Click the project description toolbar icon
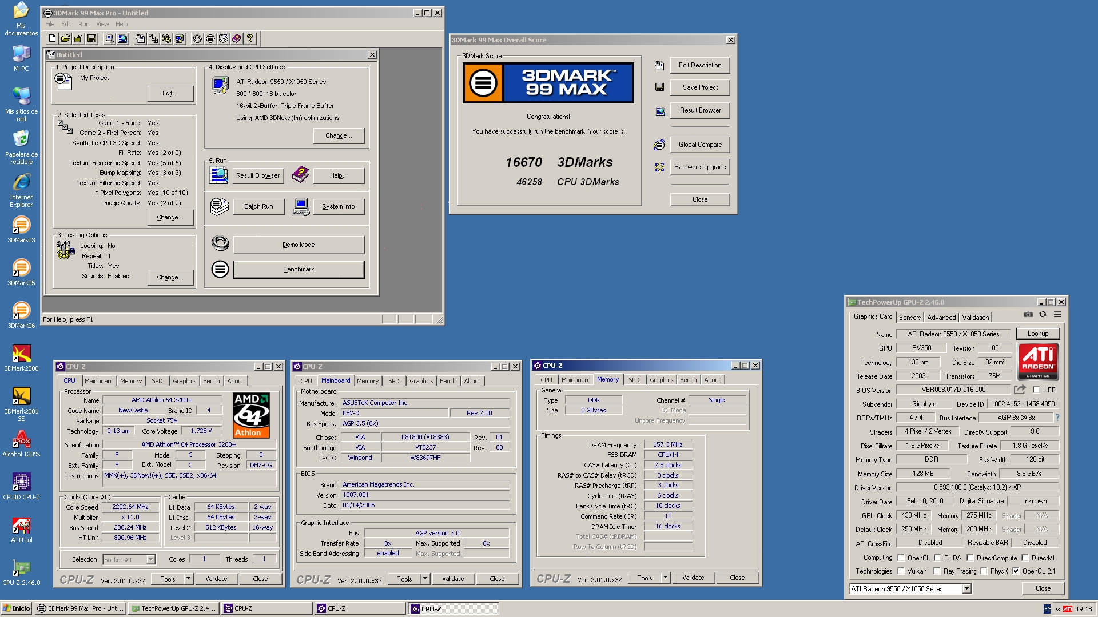 pyautogui.click(x=140, y=38)
